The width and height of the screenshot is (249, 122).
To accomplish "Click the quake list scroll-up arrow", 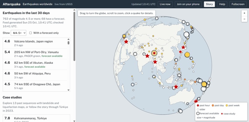I will pyautogui.click(x=69, y=39).
